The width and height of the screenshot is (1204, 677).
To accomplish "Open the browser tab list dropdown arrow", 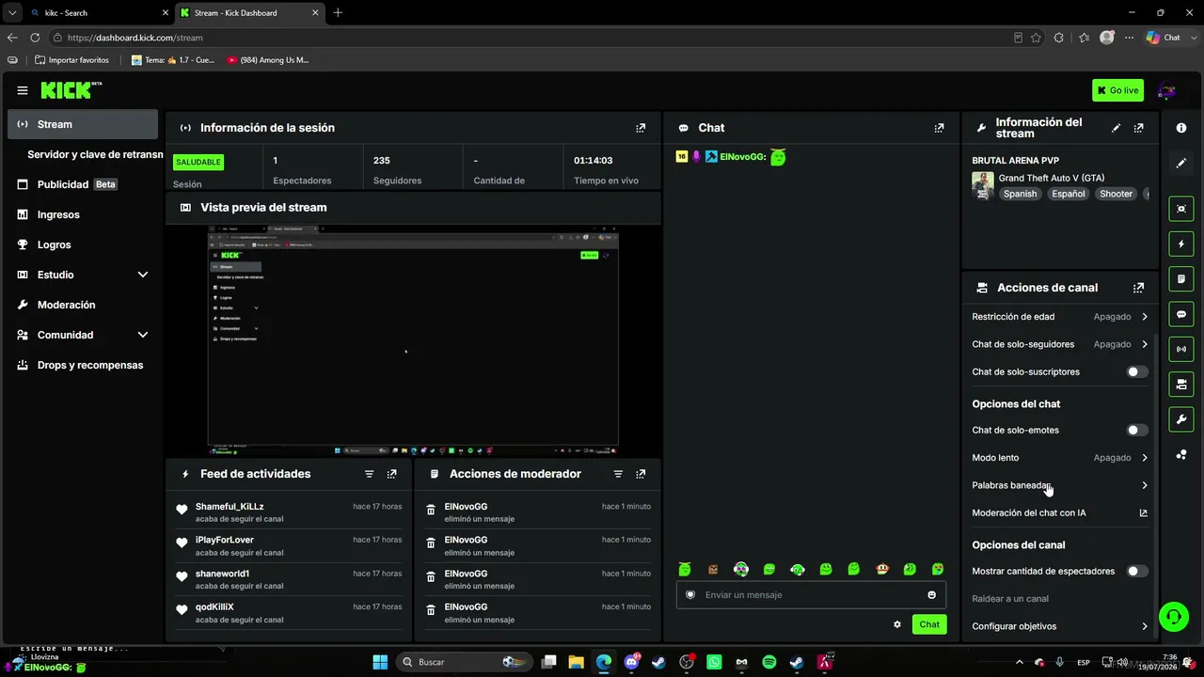I will [x=12, y=13].
